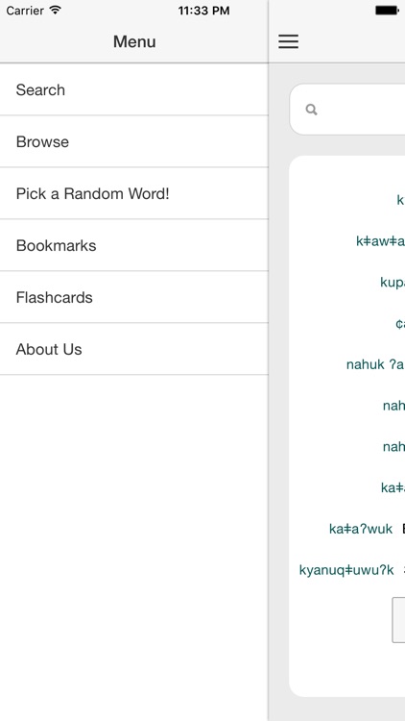Tap the 11:33 PM clock
The height and width of the screenshot is (721, 405).
pos(203,11)
